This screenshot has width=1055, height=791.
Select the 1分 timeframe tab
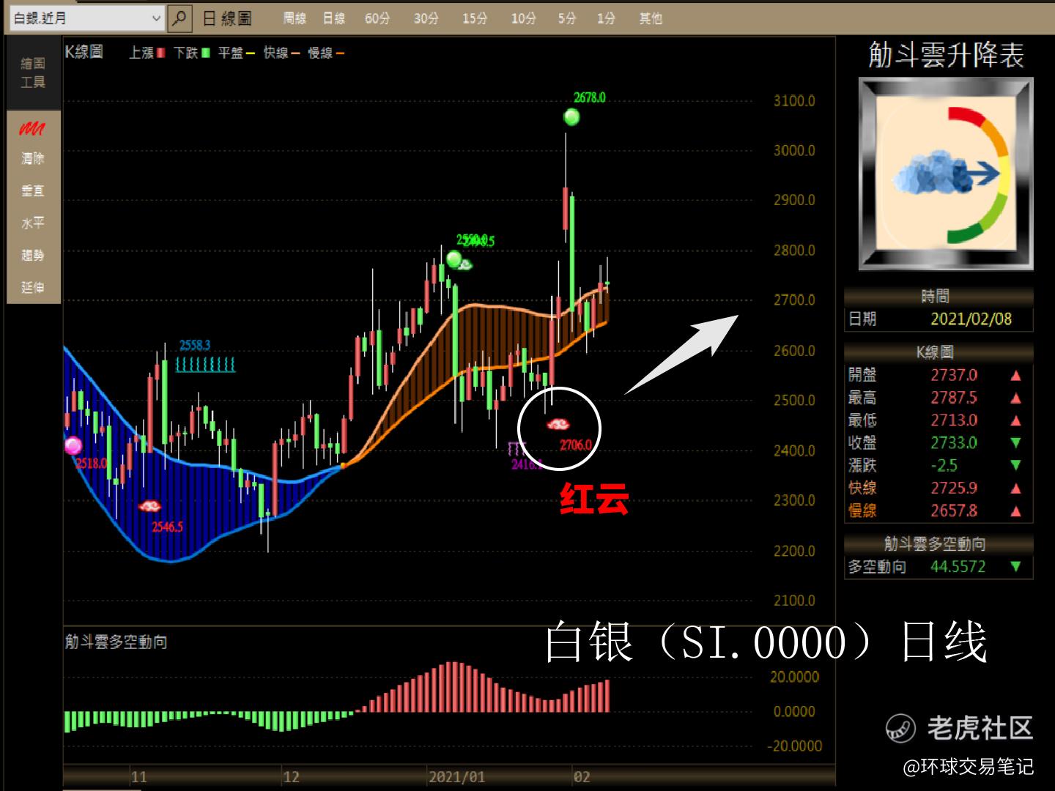click(x=606, y=18)
